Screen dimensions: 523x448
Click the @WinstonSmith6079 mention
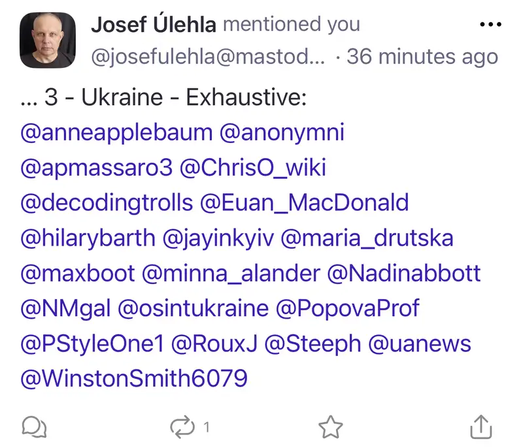pos(134,377)
